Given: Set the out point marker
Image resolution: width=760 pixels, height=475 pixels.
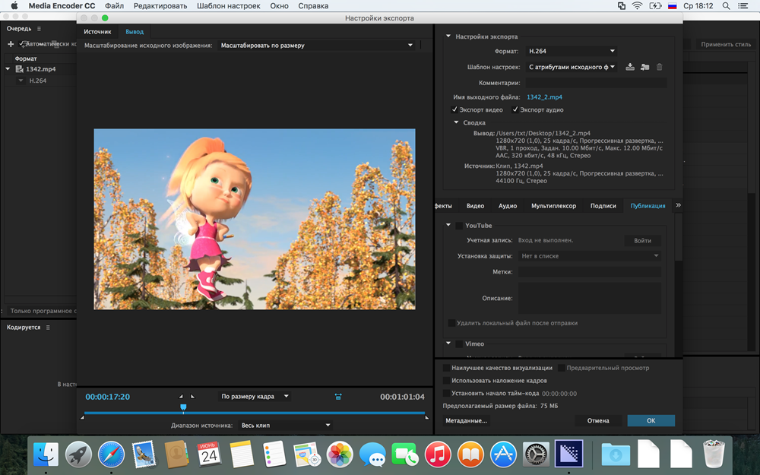Looking at the screenshot, I should [192, 397].
